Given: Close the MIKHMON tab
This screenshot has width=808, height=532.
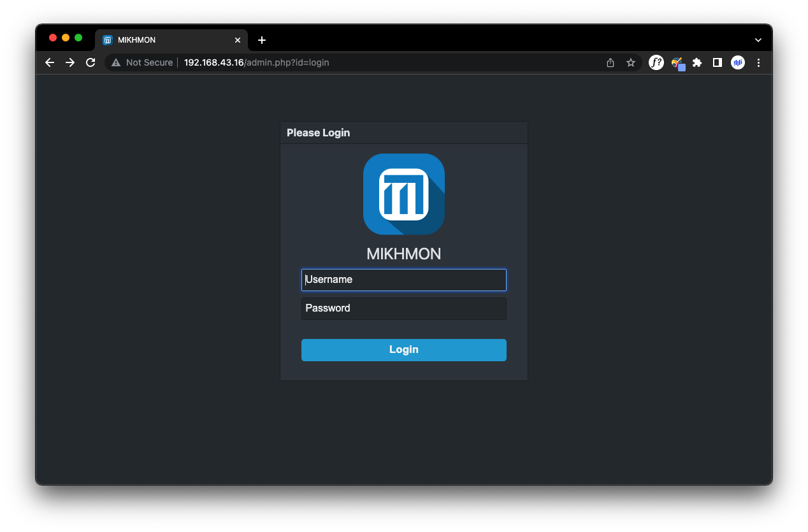Looking at the screenshot, I should point(238,40).
